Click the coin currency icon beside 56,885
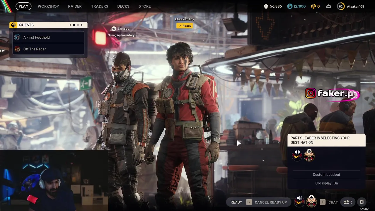Screen dimensions: 375x211 [266, 6]
